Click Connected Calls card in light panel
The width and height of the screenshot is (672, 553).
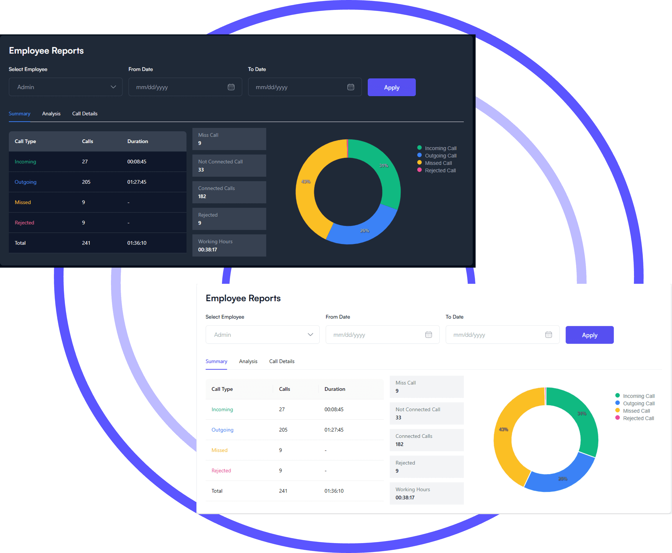pos(427,440)
